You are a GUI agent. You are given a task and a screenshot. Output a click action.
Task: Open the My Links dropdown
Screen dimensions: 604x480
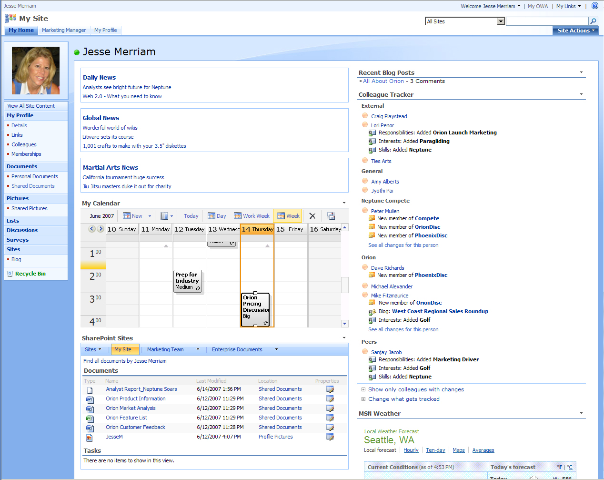click(569, 6)
